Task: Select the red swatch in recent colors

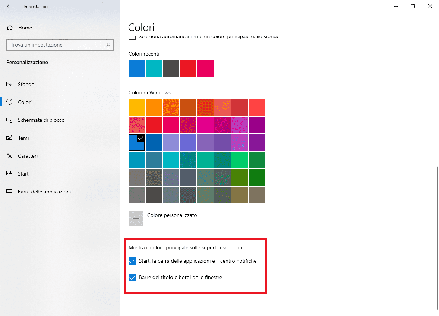Action: [188, 69]
